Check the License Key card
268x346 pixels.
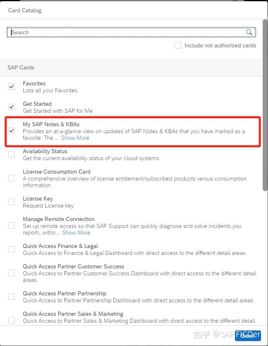pos(11,201)
